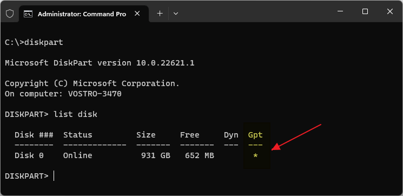
Task: Maximize the terminal window
Action: point(365,11)
